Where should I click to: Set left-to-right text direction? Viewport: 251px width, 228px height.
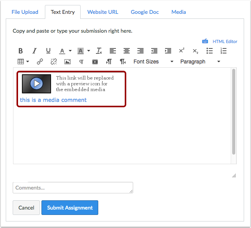pyautogui.click(x=109, y=62)
